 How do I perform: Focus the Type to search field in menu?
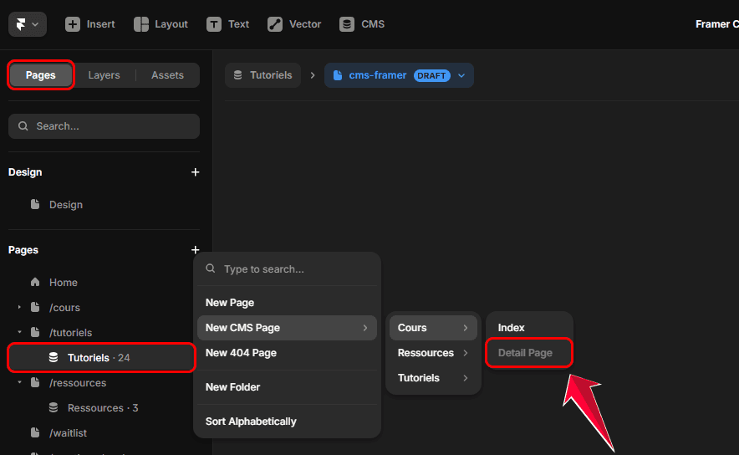point(287,268)
